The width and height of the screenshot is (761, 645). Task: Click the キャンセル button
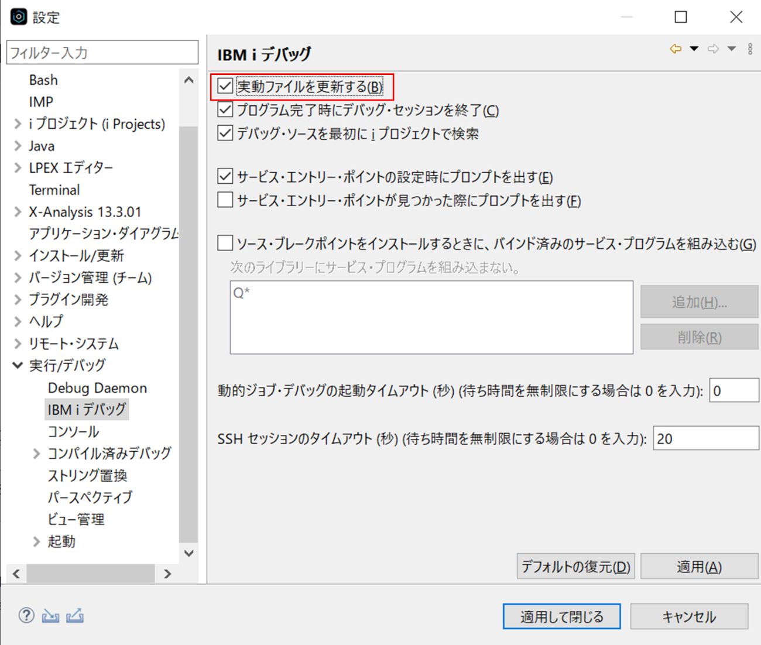point(690,616)
